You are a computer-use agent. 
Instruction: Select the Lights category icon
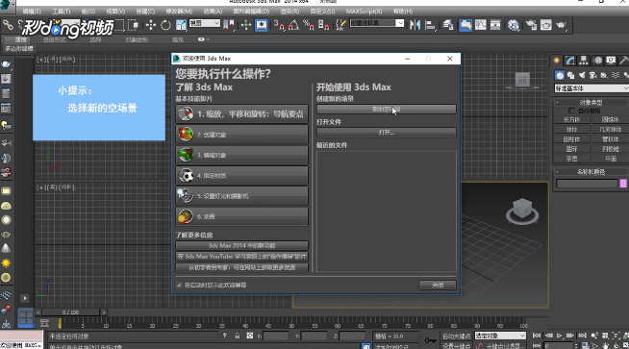coord(582,75)
